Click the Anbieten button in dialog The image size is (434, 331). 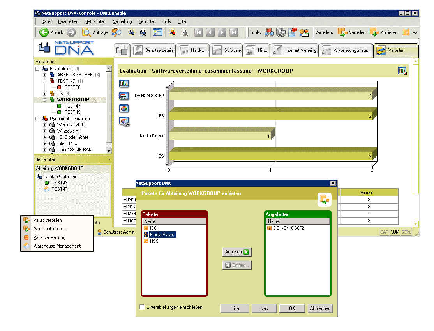tap(237, 252)
